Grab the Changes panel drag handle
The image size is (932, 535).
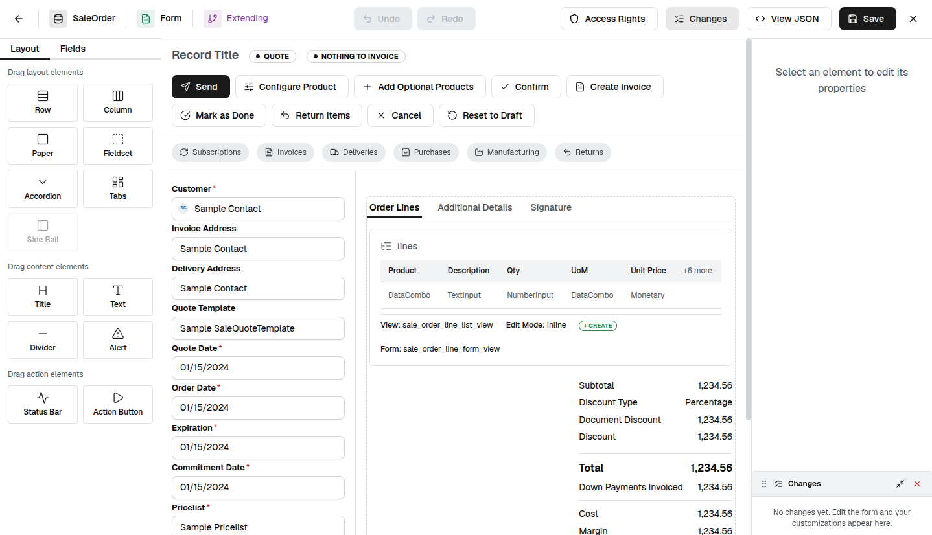763,484
